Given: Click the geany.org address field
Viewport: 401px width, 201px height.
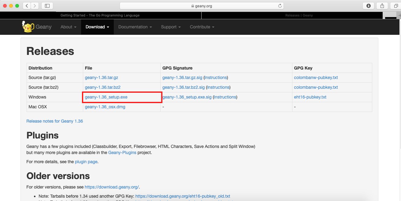Looking at the screenshot, I should (202, 6).
